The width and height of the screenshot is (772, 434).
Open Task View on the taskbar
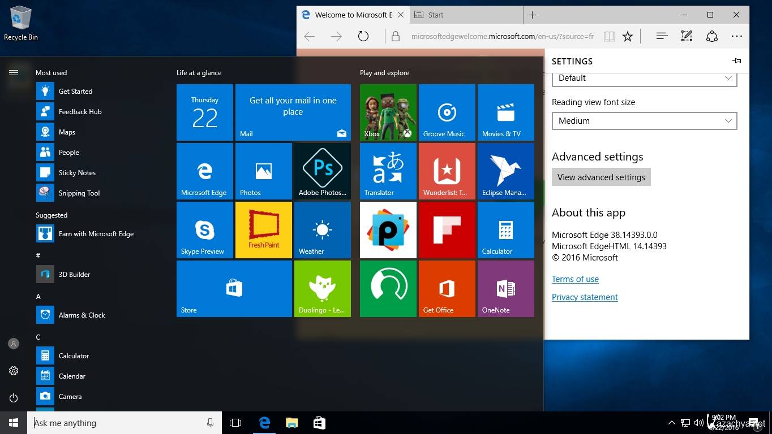[235, 423]
